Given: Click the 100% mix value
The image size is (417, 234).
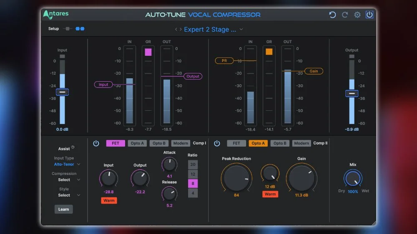Looking at the screenshot, I should point(353,192).
